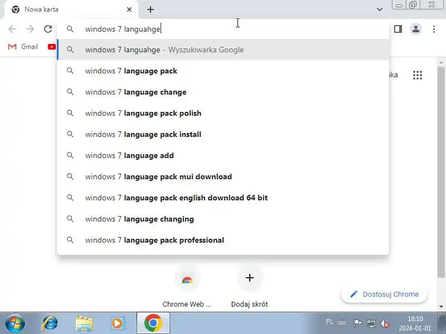446x334 pixels.
Task: Click the PL language indicator
Action: click(329, 322)
